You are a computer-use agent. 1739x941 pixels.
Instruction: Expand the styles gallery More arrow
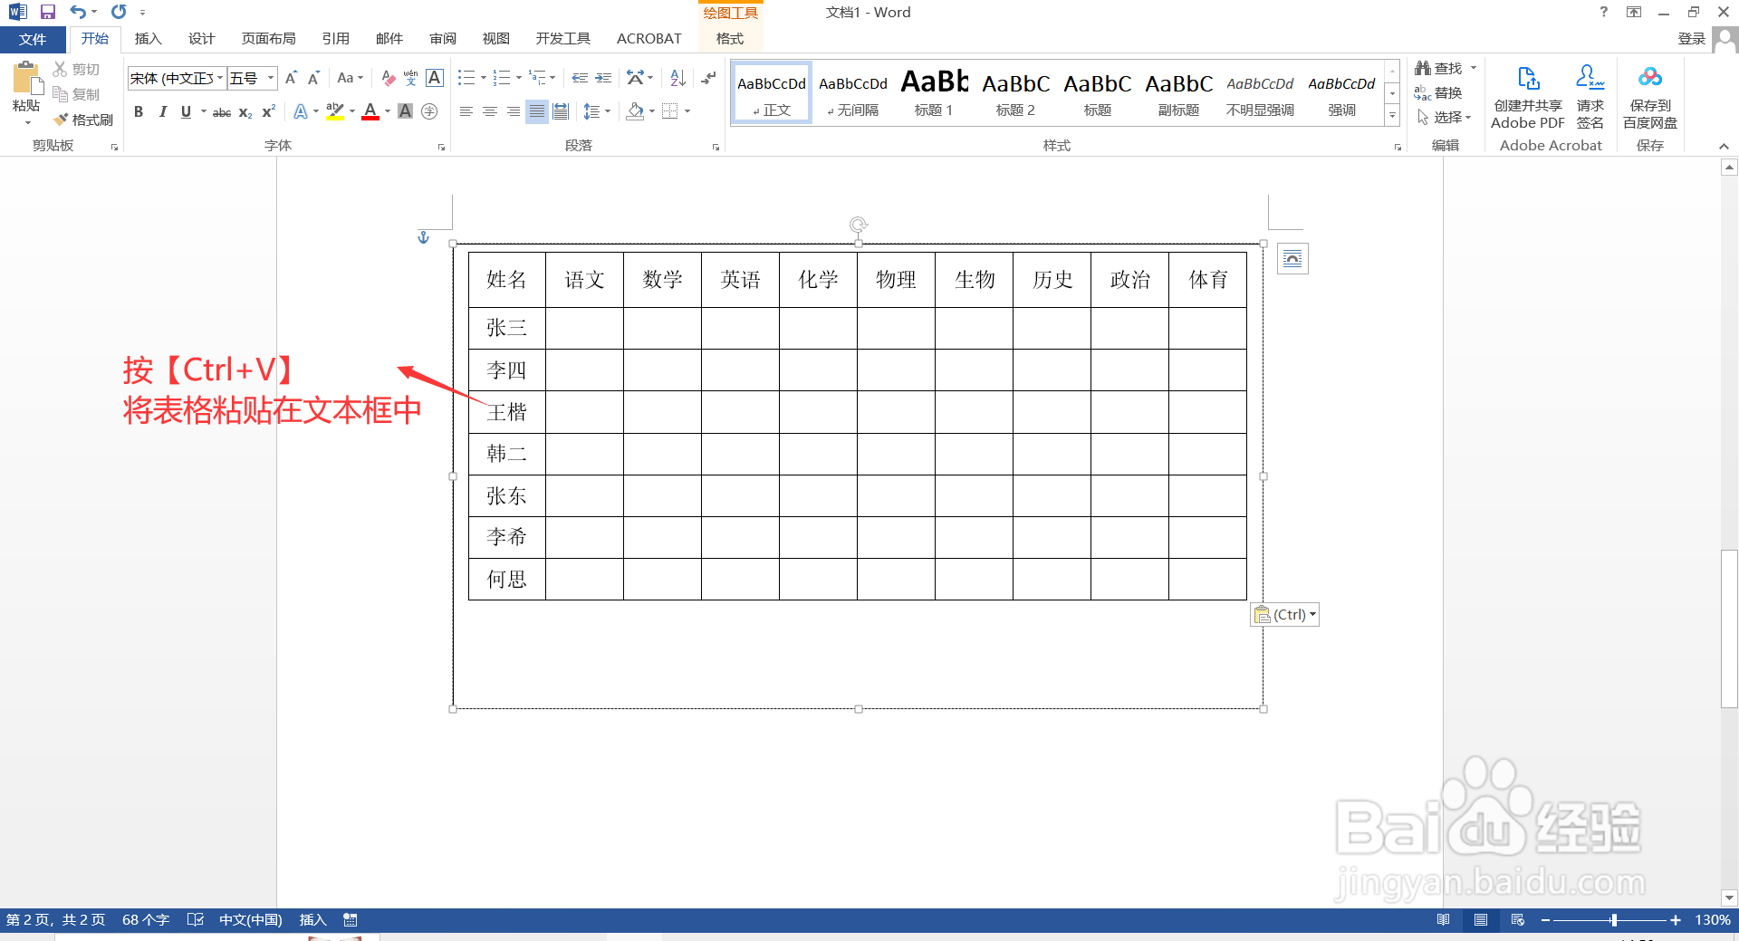click(1393, 116)
